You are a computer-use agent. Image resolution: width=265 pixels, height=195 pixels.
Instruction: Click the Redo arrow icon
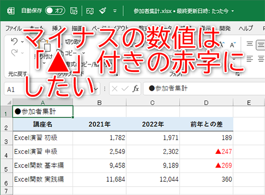pyautogui.click(x=14, y=53)
